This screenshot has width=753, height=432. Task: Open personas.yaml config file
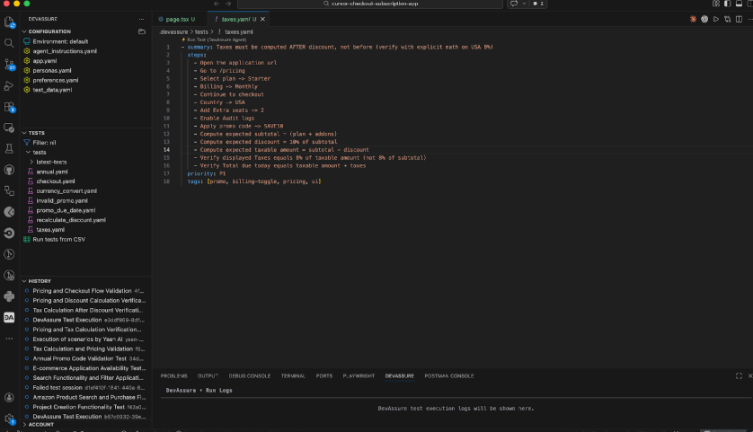tap(52, 71)
